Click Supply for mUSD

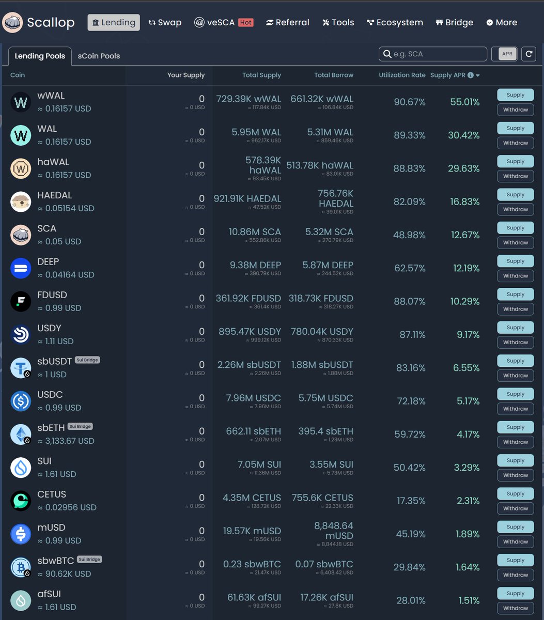click(516, 527)
